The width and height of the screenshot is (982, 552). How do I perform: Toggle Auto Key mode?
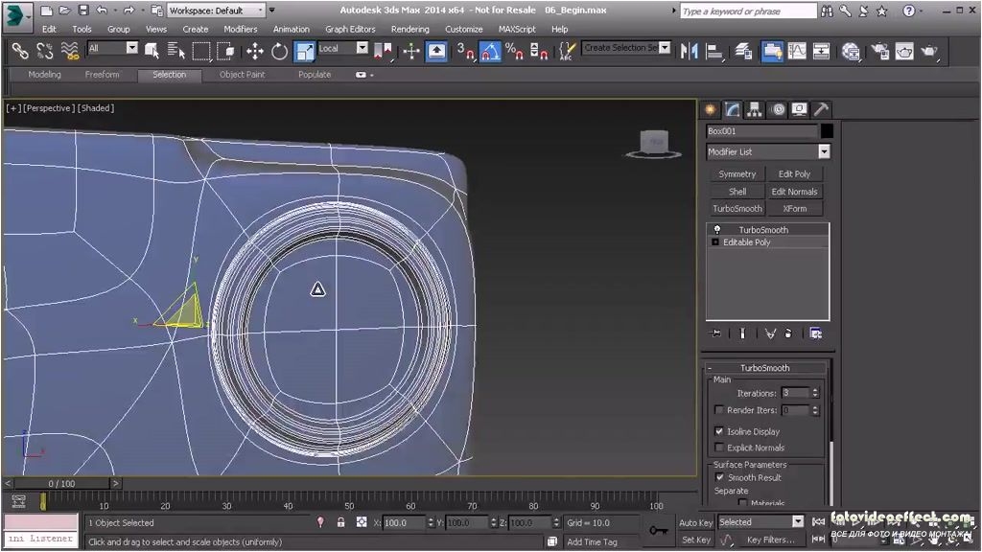tap(696, 522)
